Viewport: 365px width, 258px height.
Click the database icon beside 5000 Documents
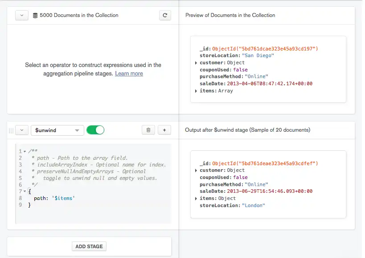35,16
